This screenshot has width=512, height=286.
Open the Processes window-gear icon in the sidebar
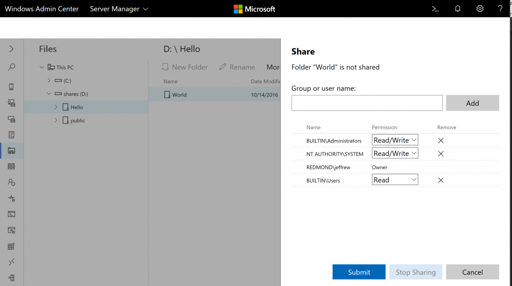tap(11, 230)
